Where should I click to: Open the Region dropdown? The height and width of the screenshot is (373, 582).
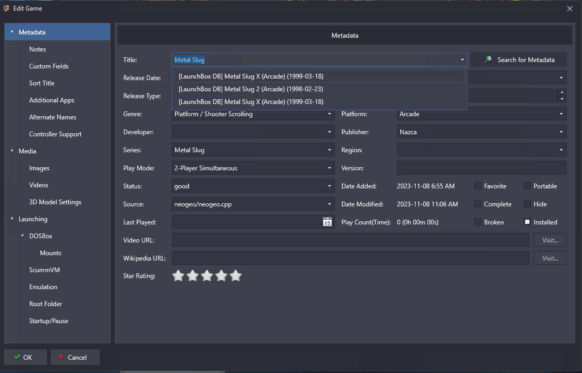coord(561,150)
